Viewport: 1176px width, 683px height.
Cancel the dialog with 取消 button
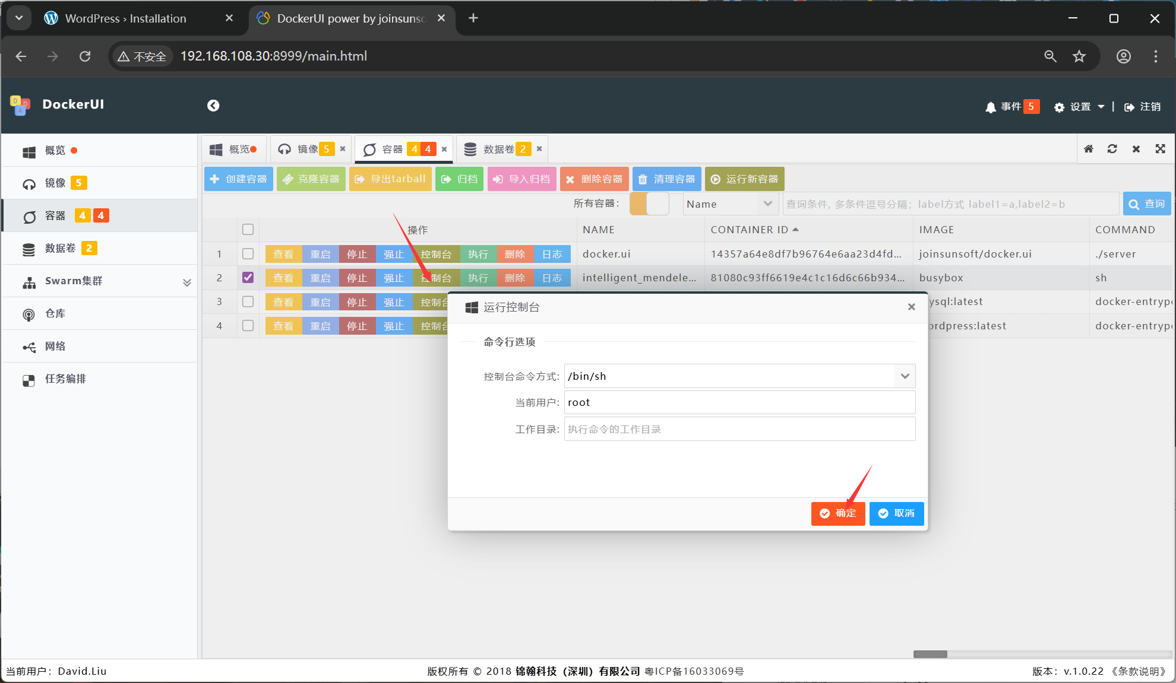[896, 513]
